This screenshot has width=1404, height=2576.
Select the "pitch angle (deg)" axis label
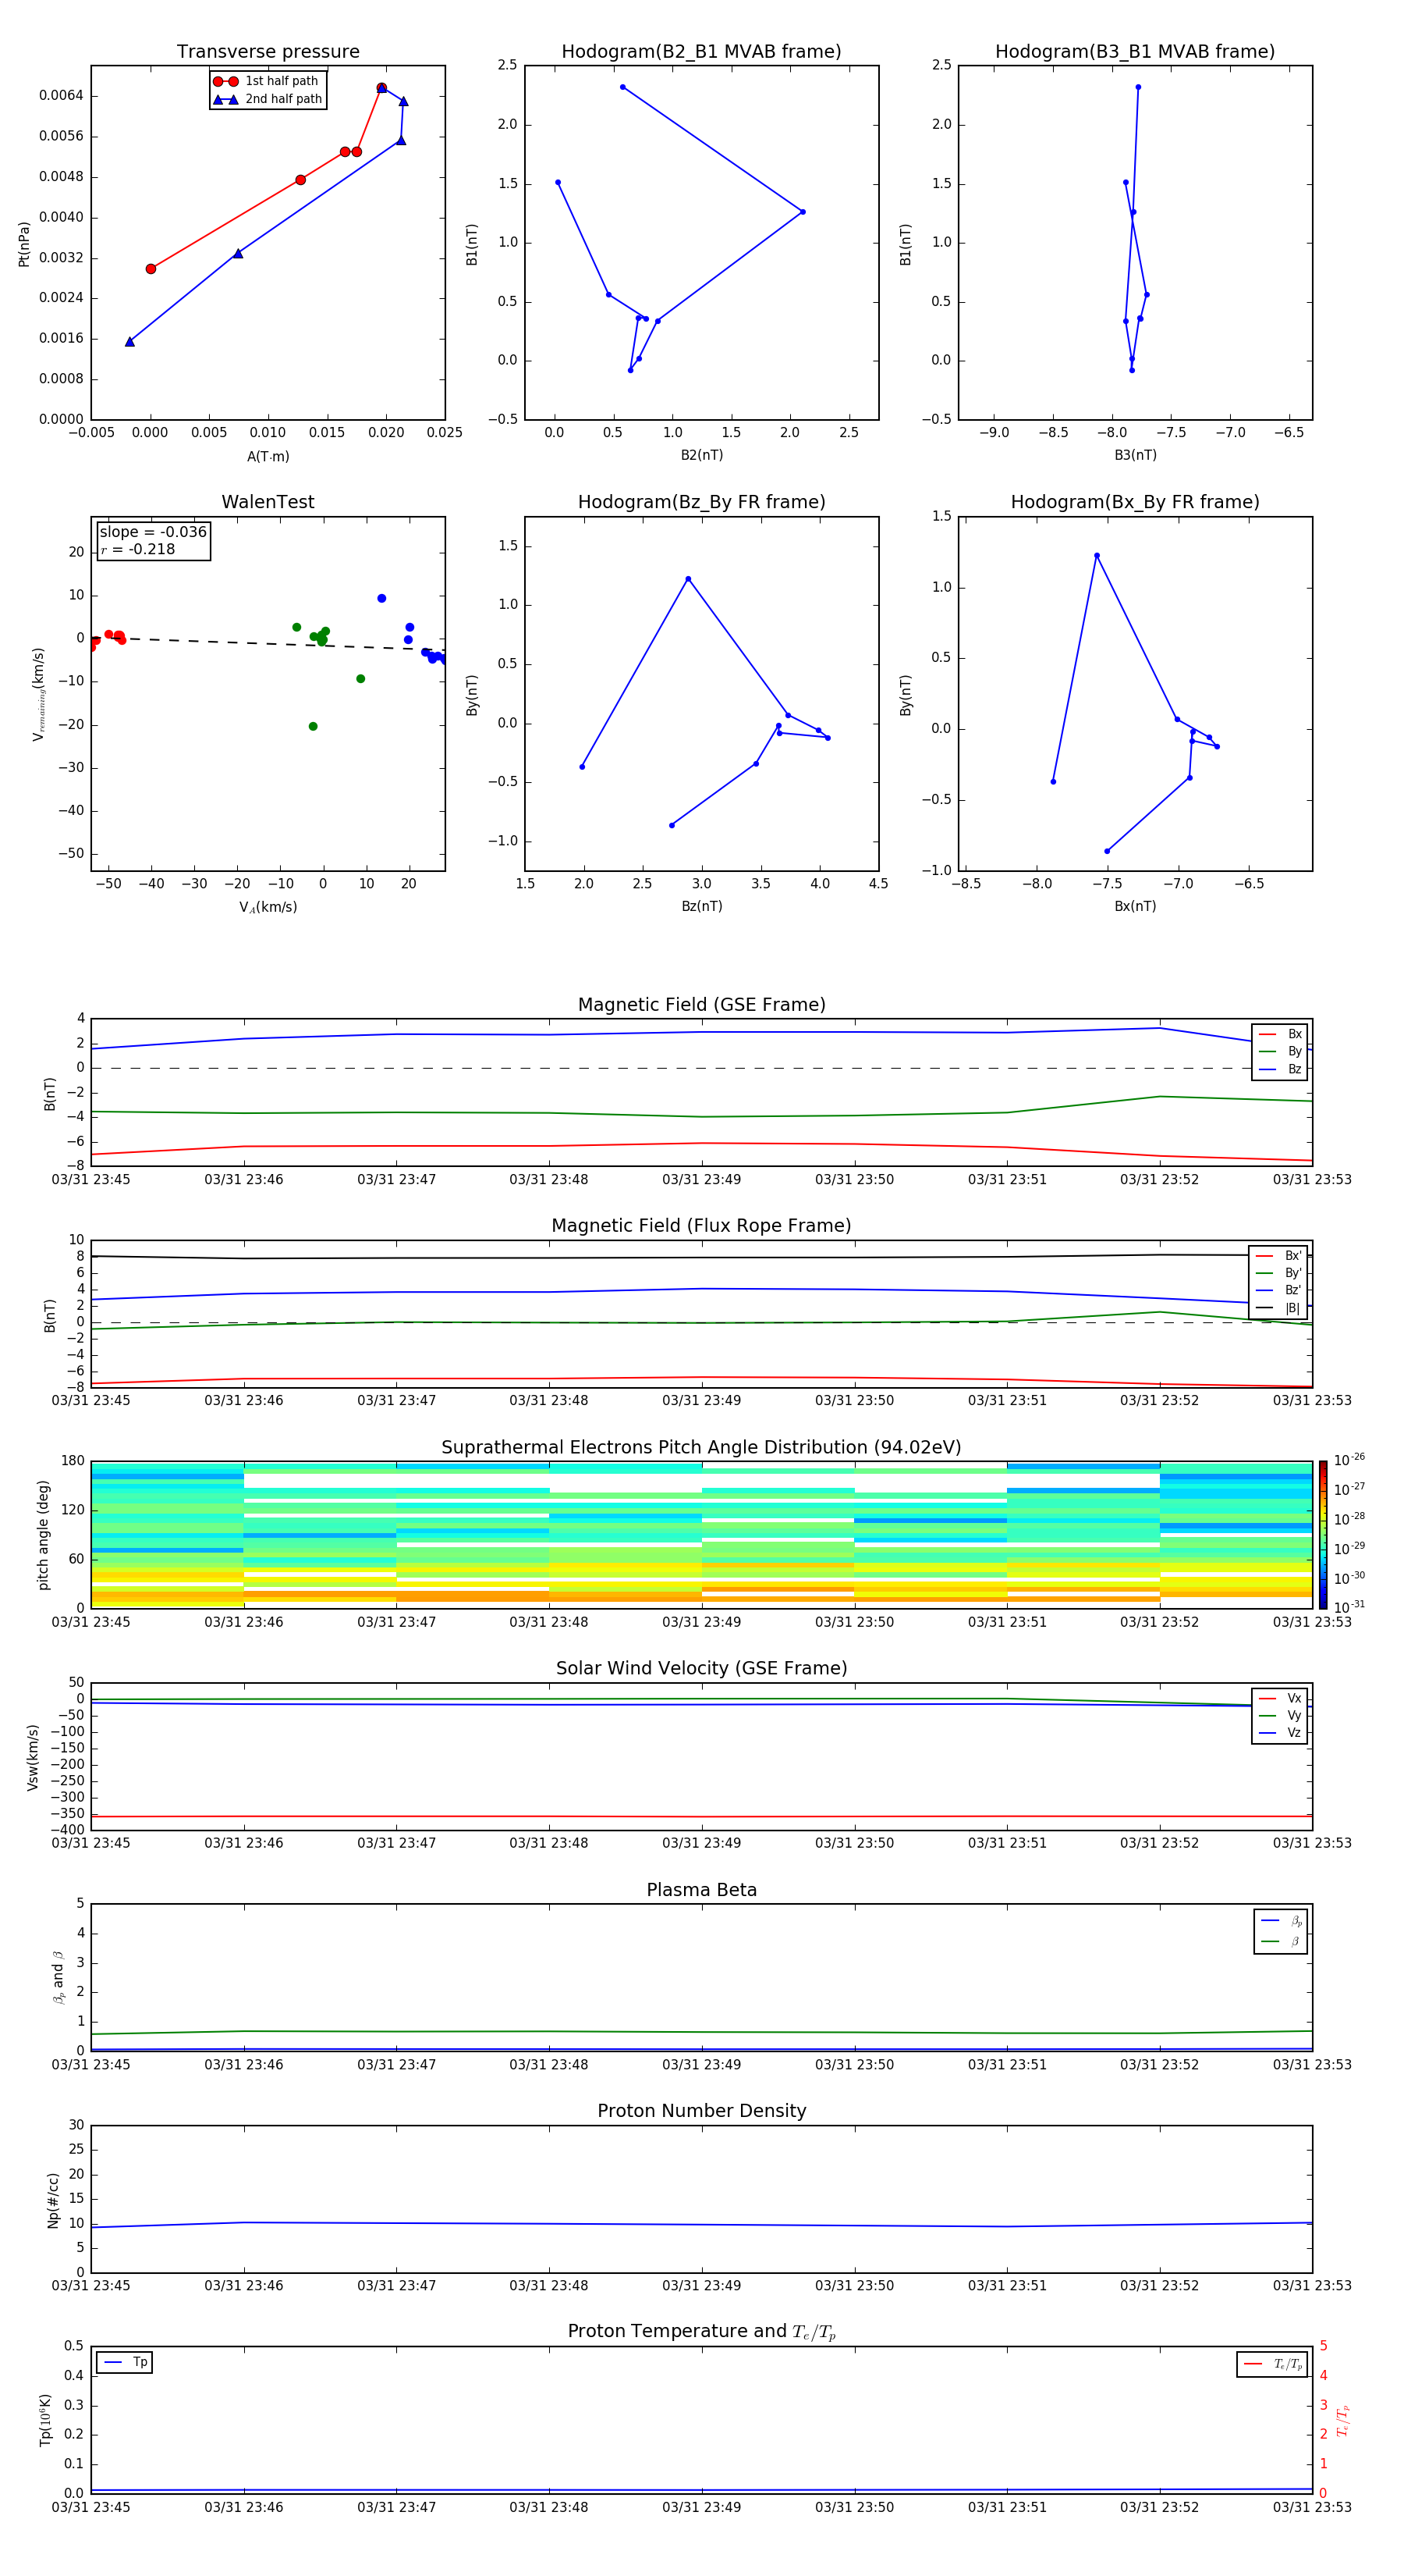pos(43,1535)
